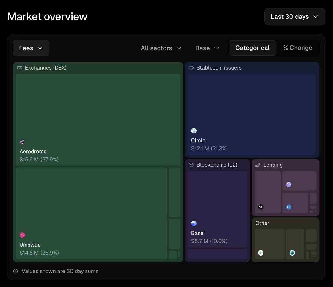Click the thin unlabeled tile below Base tile
333x287 pixels.
[x=217, y=254]
